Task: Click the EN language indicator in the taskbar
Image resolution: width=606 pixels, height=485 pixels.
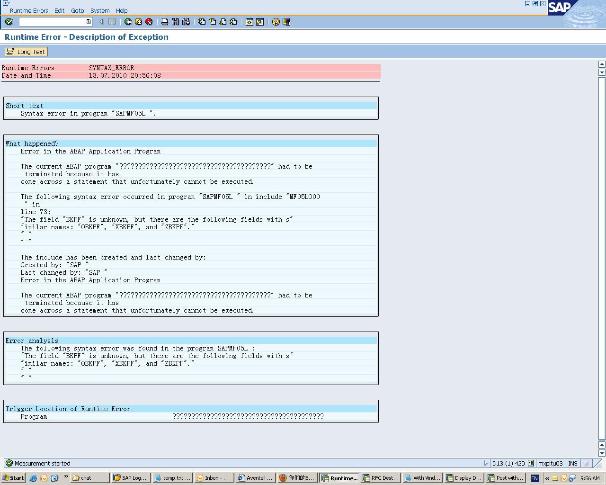Action: (x=535, y=478)
